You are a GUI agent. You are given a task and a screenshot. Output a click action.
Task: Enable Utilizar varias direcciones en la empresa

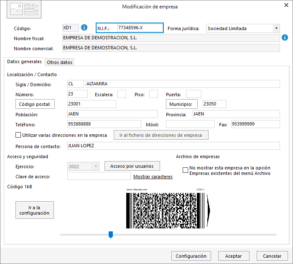pos(18,135)
